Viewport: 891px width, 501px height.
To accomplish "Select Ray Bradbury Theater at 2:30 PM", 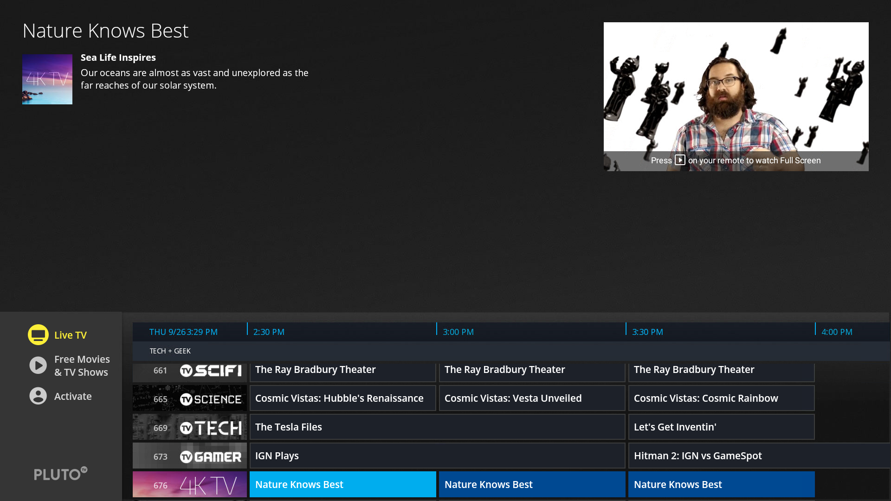I will tap(343, 372).
